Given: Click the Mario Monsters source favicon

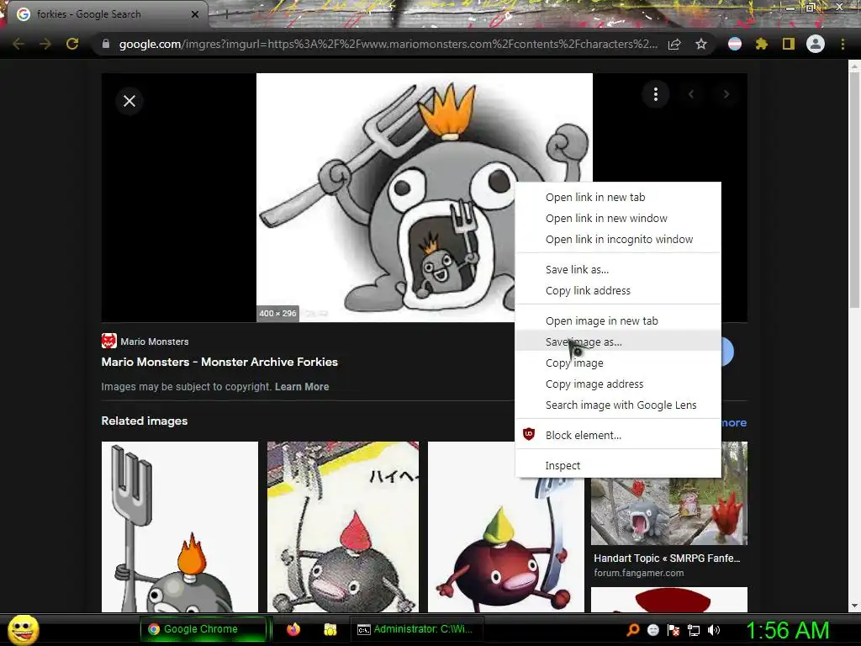Looking at the screenshot, I should pos(108,342).
